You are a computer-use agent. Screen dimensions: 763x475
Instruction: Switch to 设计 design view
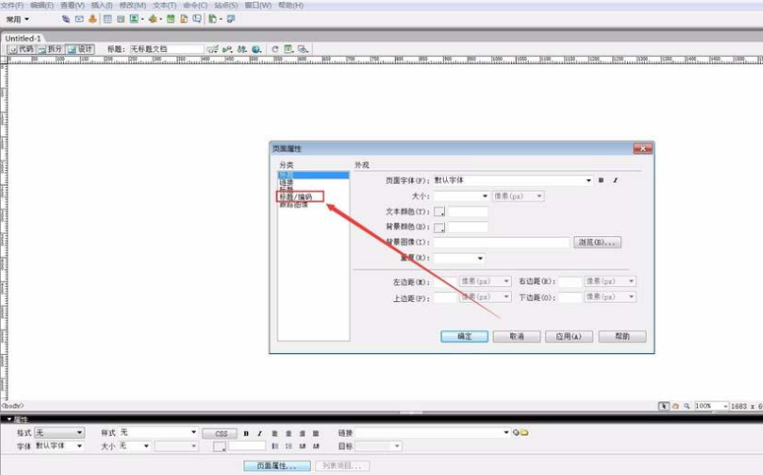click(x=80, y=49)
